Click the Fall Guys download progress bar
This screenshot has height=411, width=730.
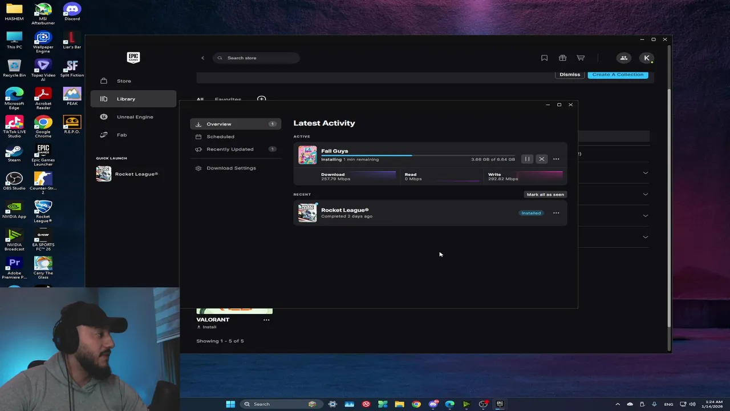click(418, 155)
